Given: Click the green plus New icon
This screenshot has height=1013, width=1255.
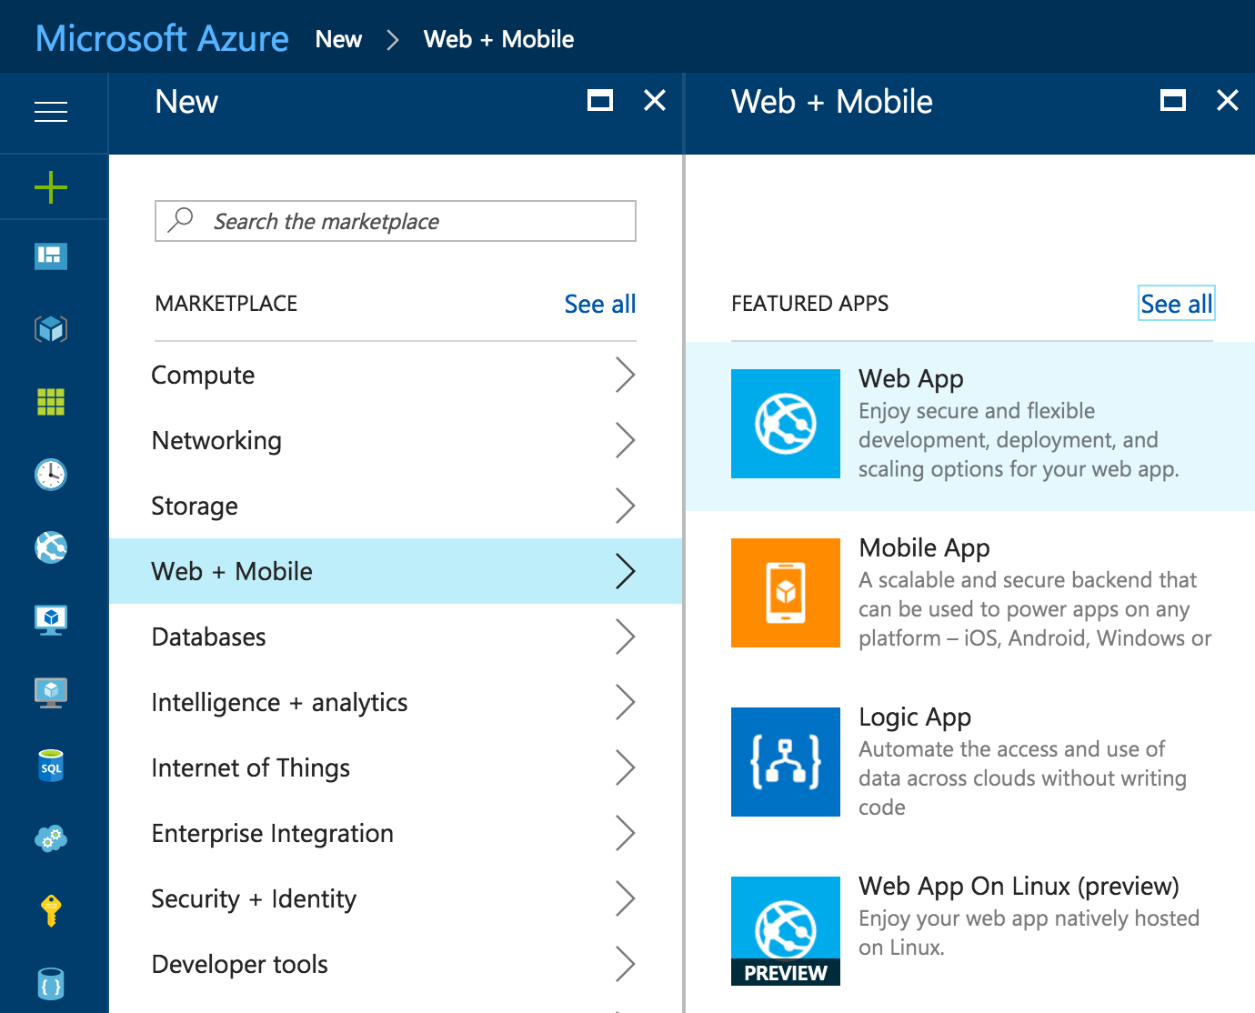Looking at the screenshot, I should pyautogui.click(x=51, y=187).
